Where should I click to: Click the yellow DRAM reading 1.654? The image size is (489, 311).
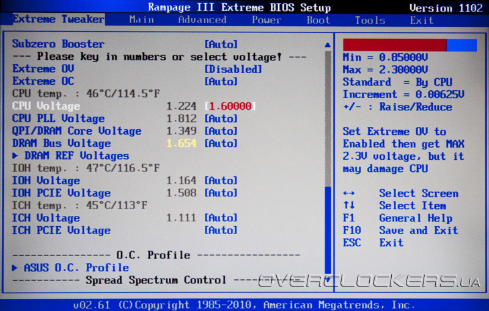point(181,143)
